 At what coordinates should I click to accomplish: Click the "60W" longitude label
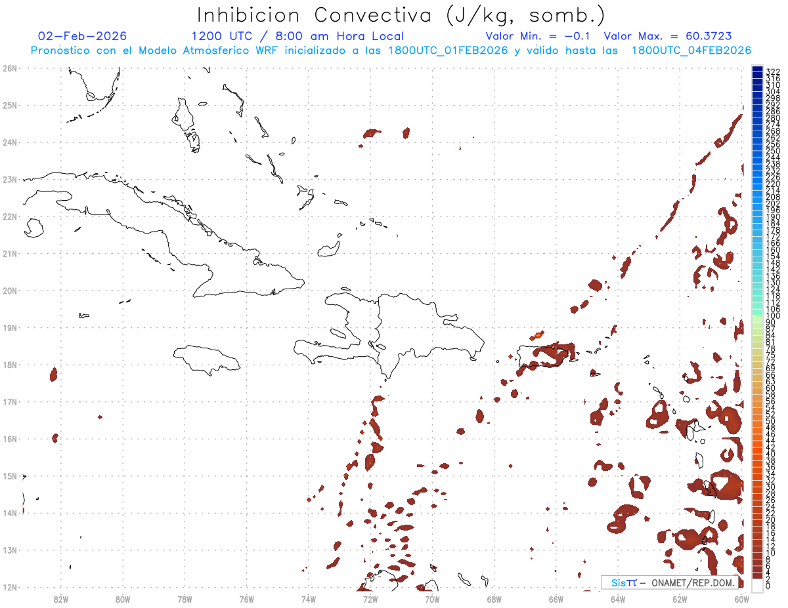coord(742,599)
